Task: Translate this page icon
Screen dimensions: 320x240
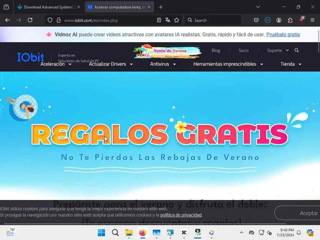Action: 168,20
